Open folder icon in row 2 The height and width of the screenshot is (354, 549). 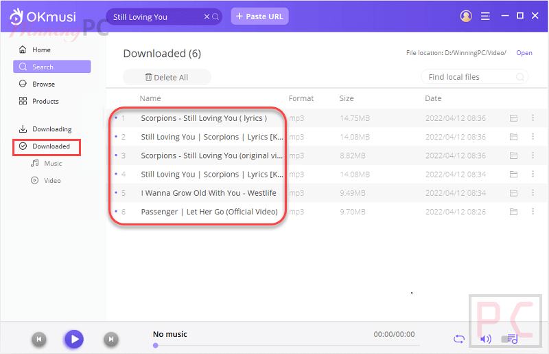[513, 137]
